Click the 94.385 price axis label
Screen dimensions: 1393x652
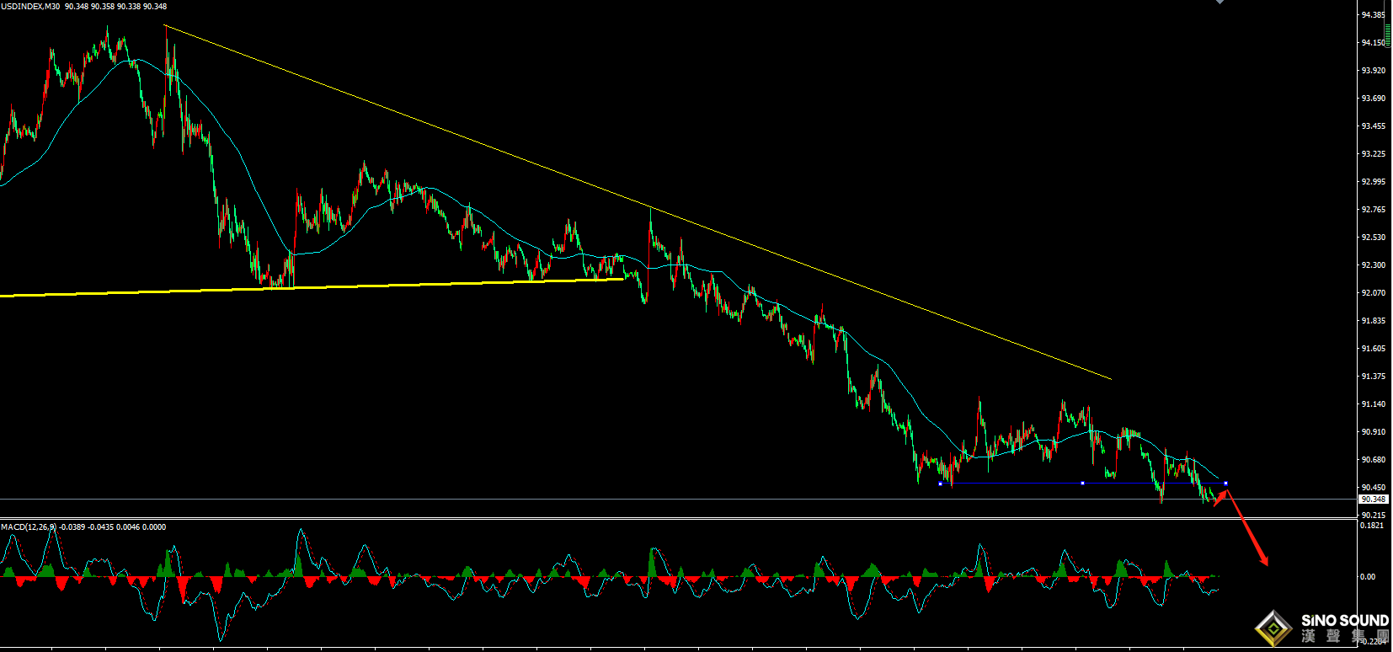tap(1373, 15)
